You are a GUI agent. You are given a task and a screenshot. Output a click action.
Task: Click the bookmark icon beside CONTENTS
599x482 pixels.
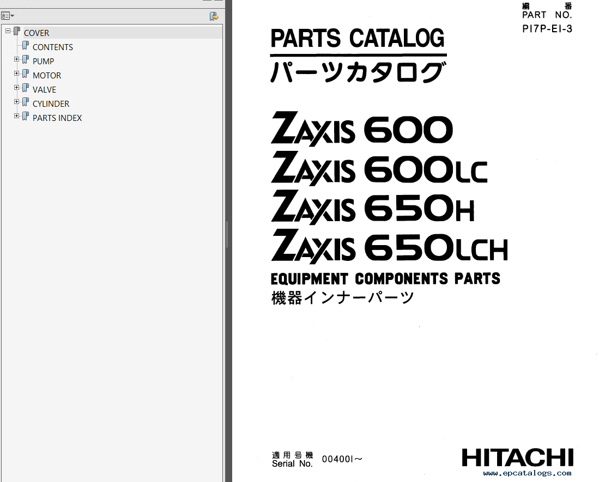click(x=26, y=45)
